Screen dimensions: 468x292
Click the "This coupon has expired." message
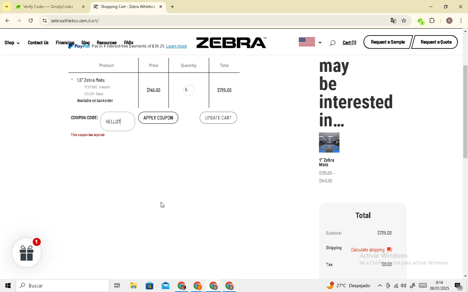(x=88, y=135)
